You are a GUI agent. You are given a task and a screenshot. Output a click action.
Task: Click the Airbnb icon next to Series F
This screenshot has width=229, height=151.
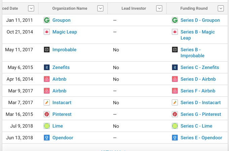coord(175,91)
